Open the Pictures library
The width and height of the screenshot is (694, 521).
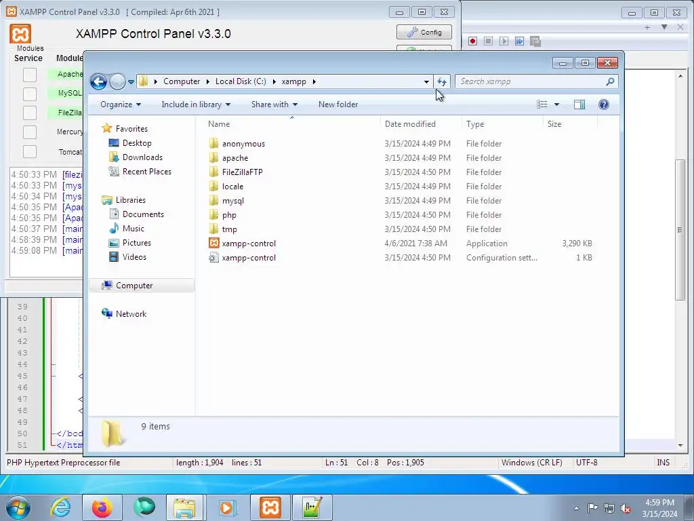click(x=136, y=243)
